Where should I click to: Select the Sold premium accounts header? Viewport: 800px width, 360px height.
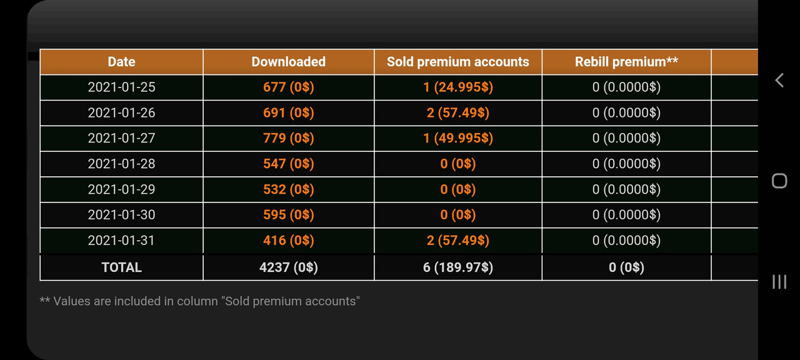pyautogui.click(x=457, y=62)
